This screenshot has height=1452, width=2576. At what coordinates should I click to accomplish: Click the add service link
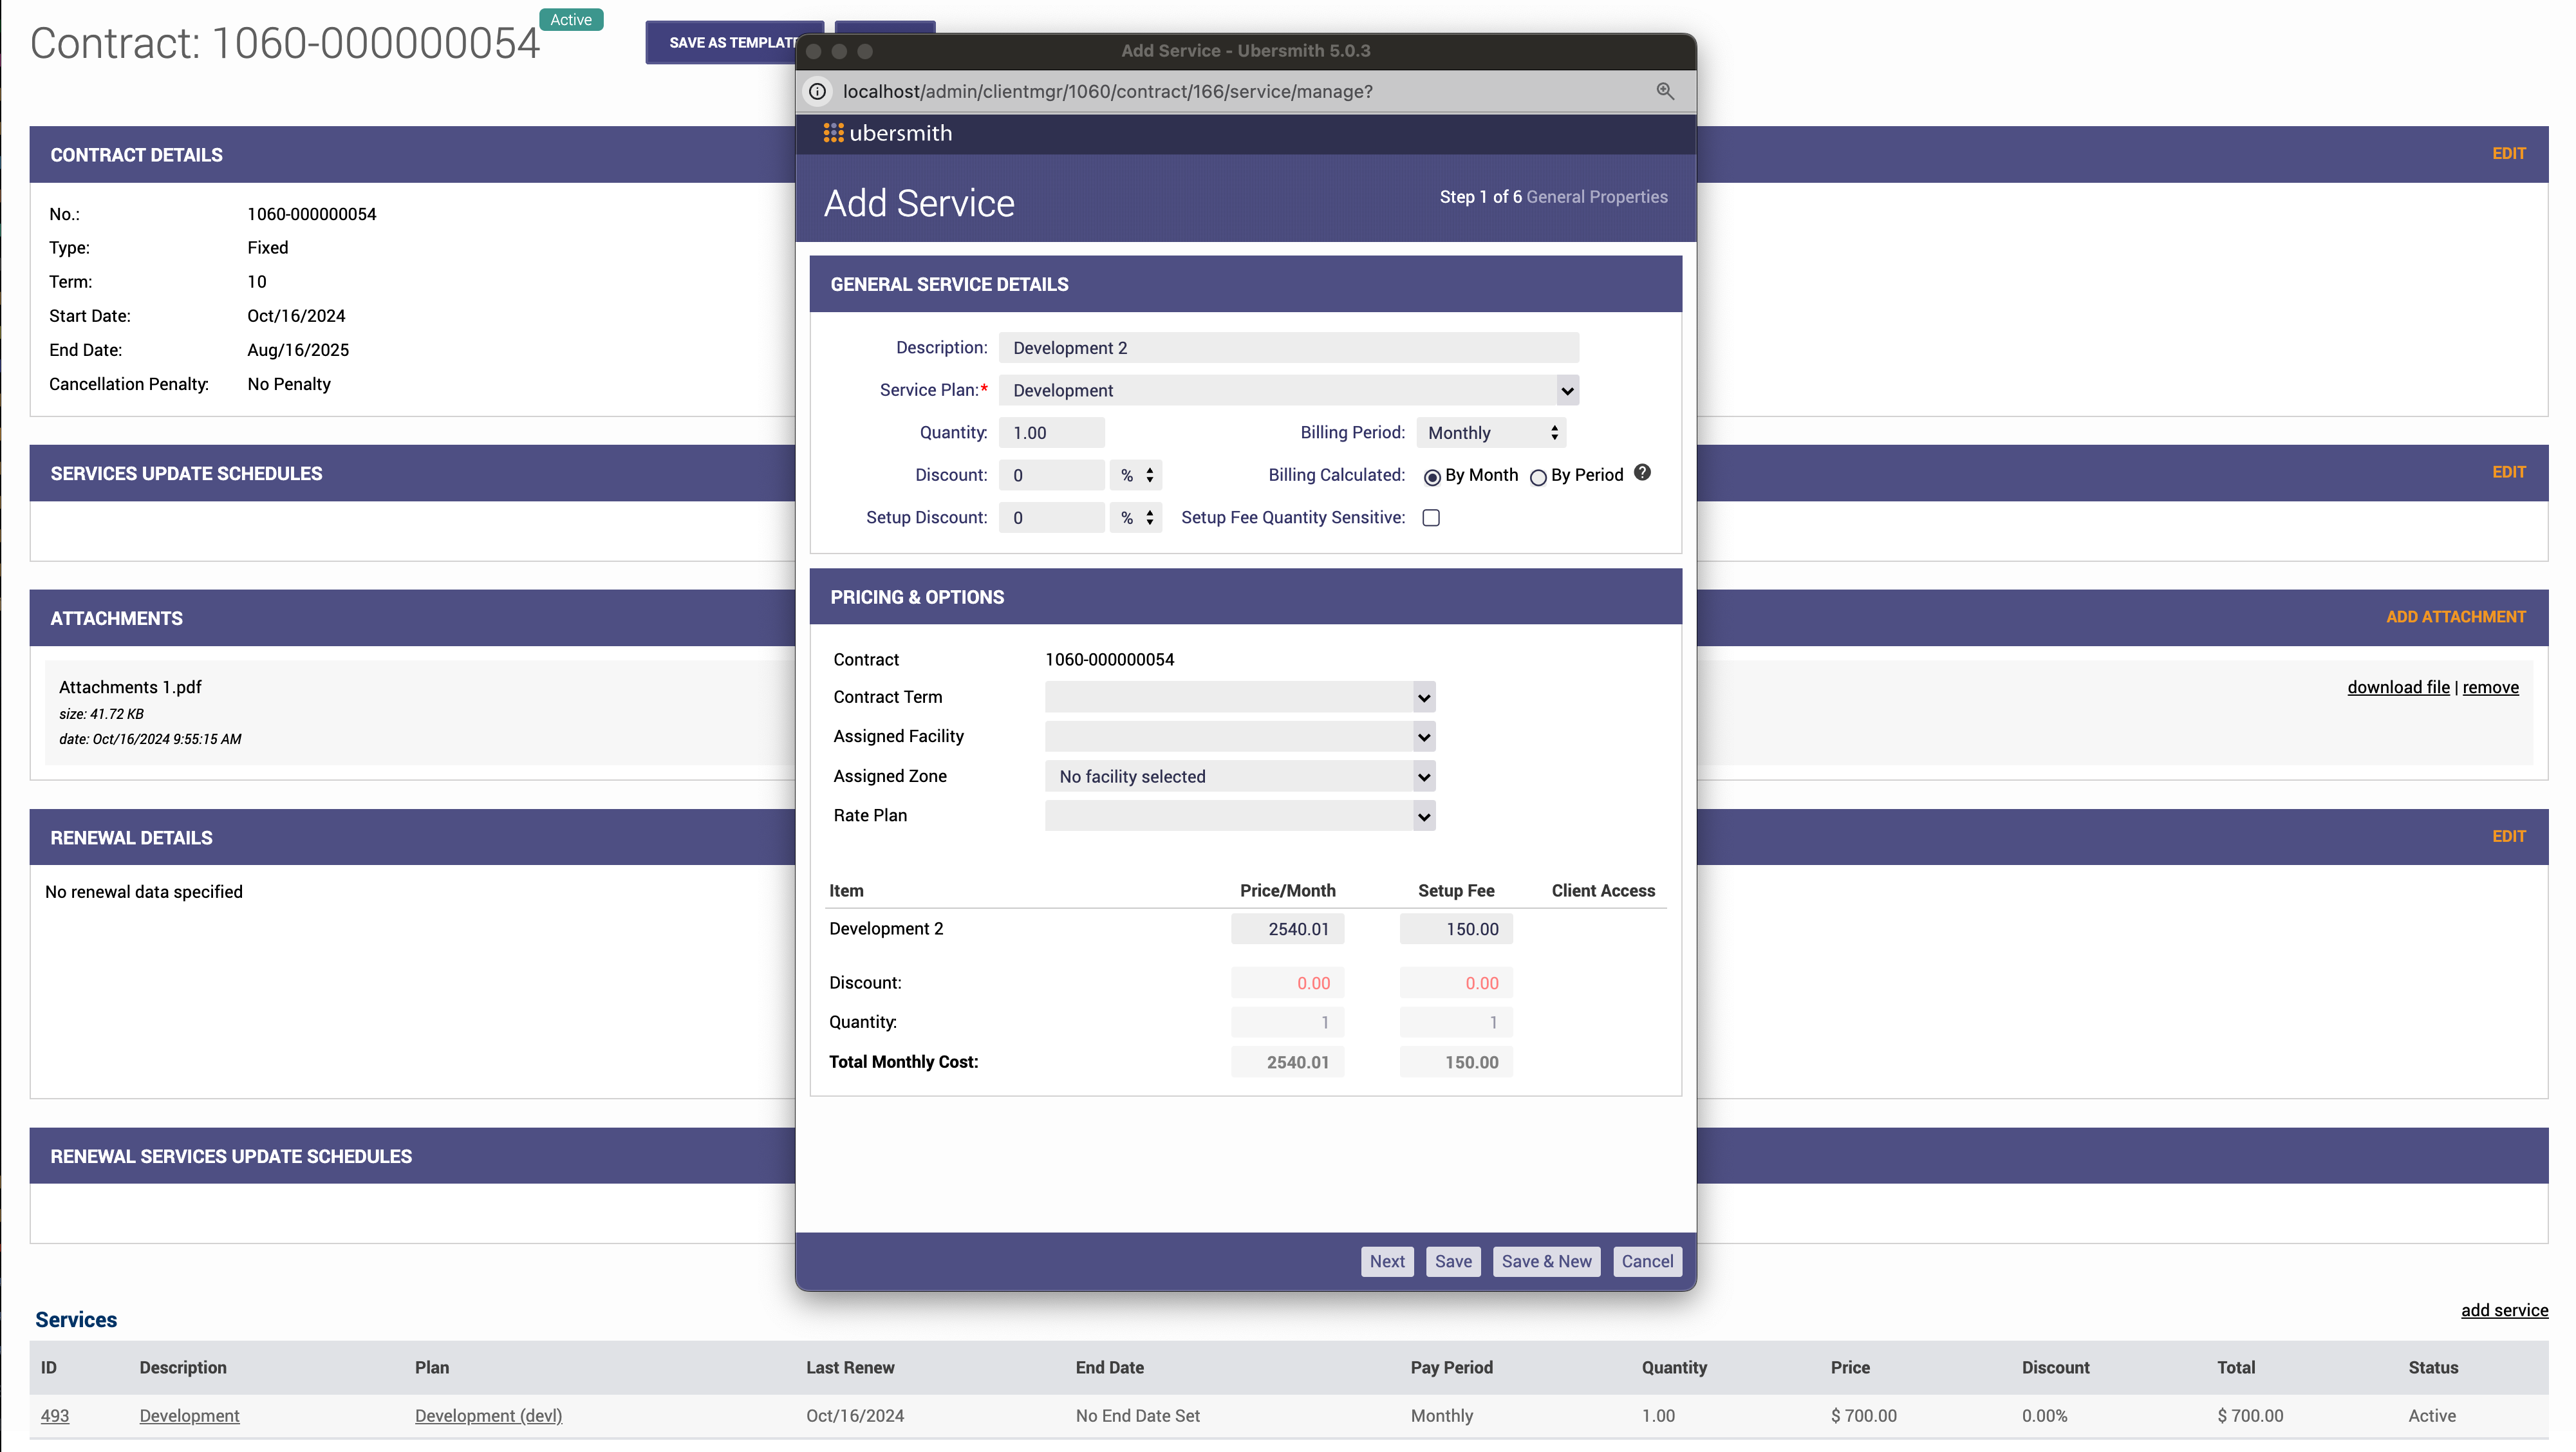tap(2503, 1310)
